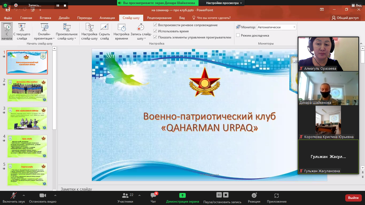Viewport: 365px width, 205px height.
Task: Uncheck Воспроизвести речевое сопровождение
Action: click(155, 25)
